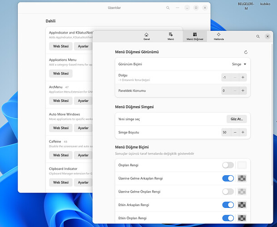Viewport: 277px width, 227px height.
Task: Click Web Sitesi for ArcMenu extension
Action: 61,101
